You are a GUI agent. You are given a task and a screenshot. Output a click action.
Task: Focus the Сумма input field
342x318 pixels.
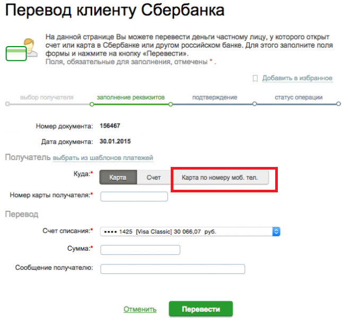(x=140, y=250)
